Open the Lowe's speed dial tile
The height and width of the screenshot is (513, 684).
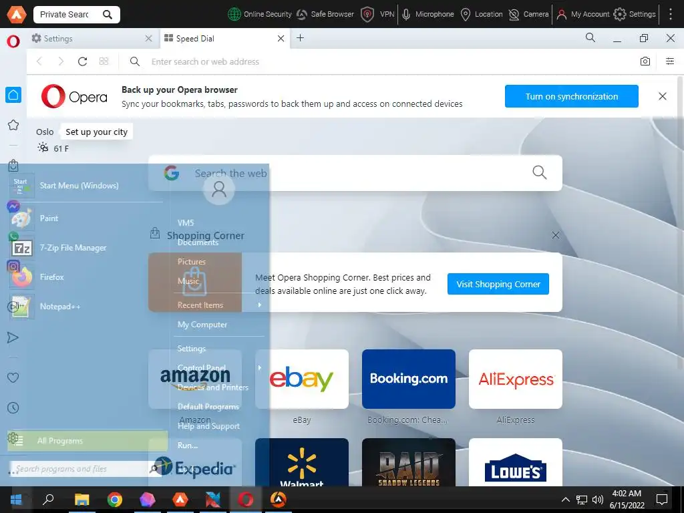click(516, 462)
